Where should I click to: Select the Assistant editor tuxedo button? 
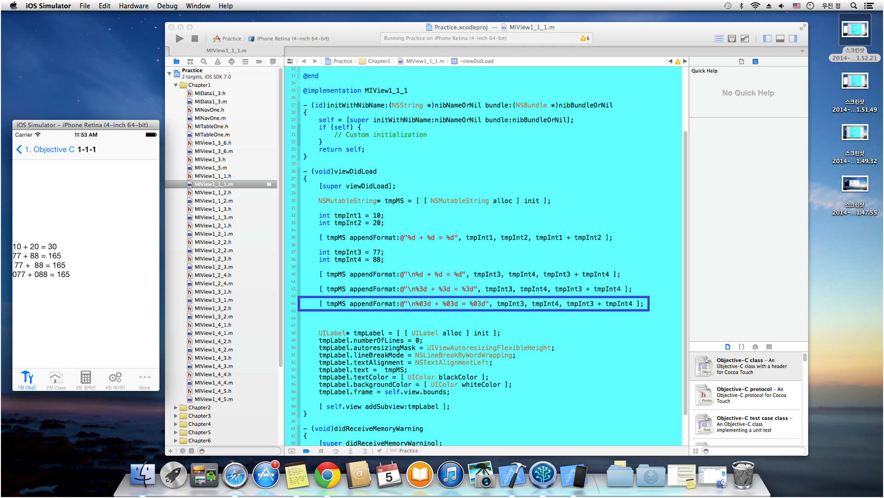tap(732, 39)
